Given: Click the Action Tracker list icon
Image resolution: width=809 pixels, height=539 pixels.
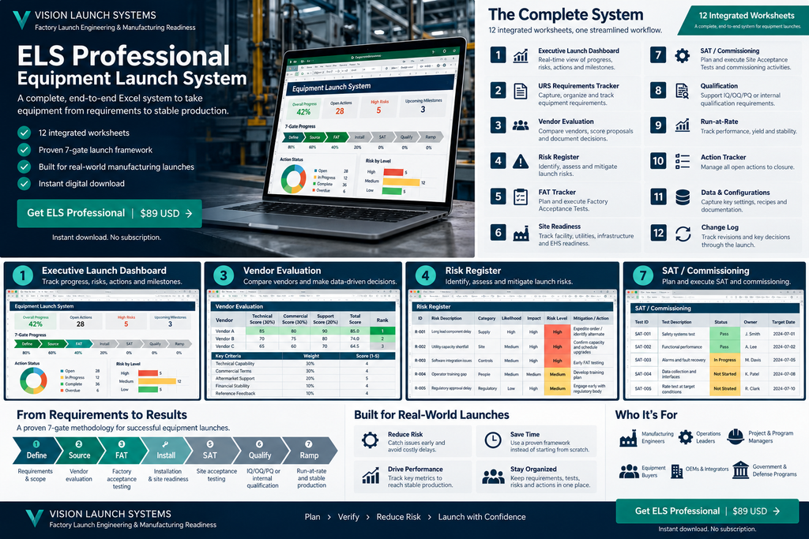Looking at the screenshot, I should [x=683, y=161].
